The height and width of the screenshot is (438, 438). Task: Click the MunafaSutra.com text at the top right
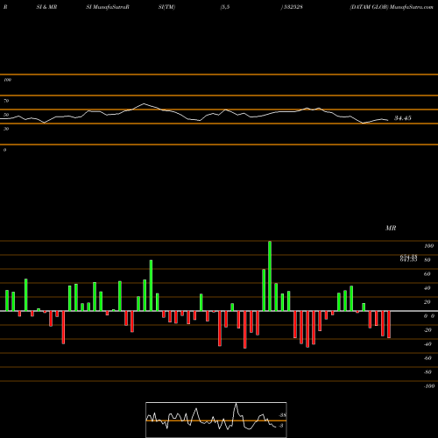412,7
